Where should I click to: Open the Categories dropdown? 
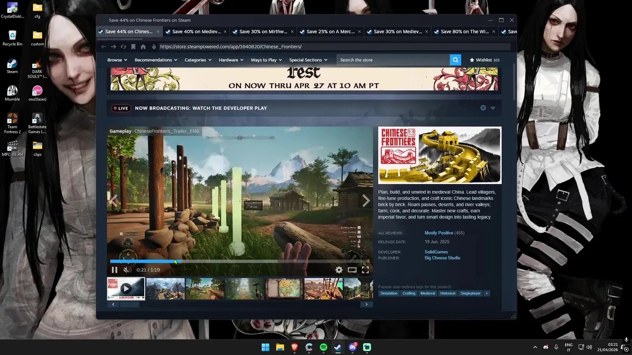coord(198,60)
